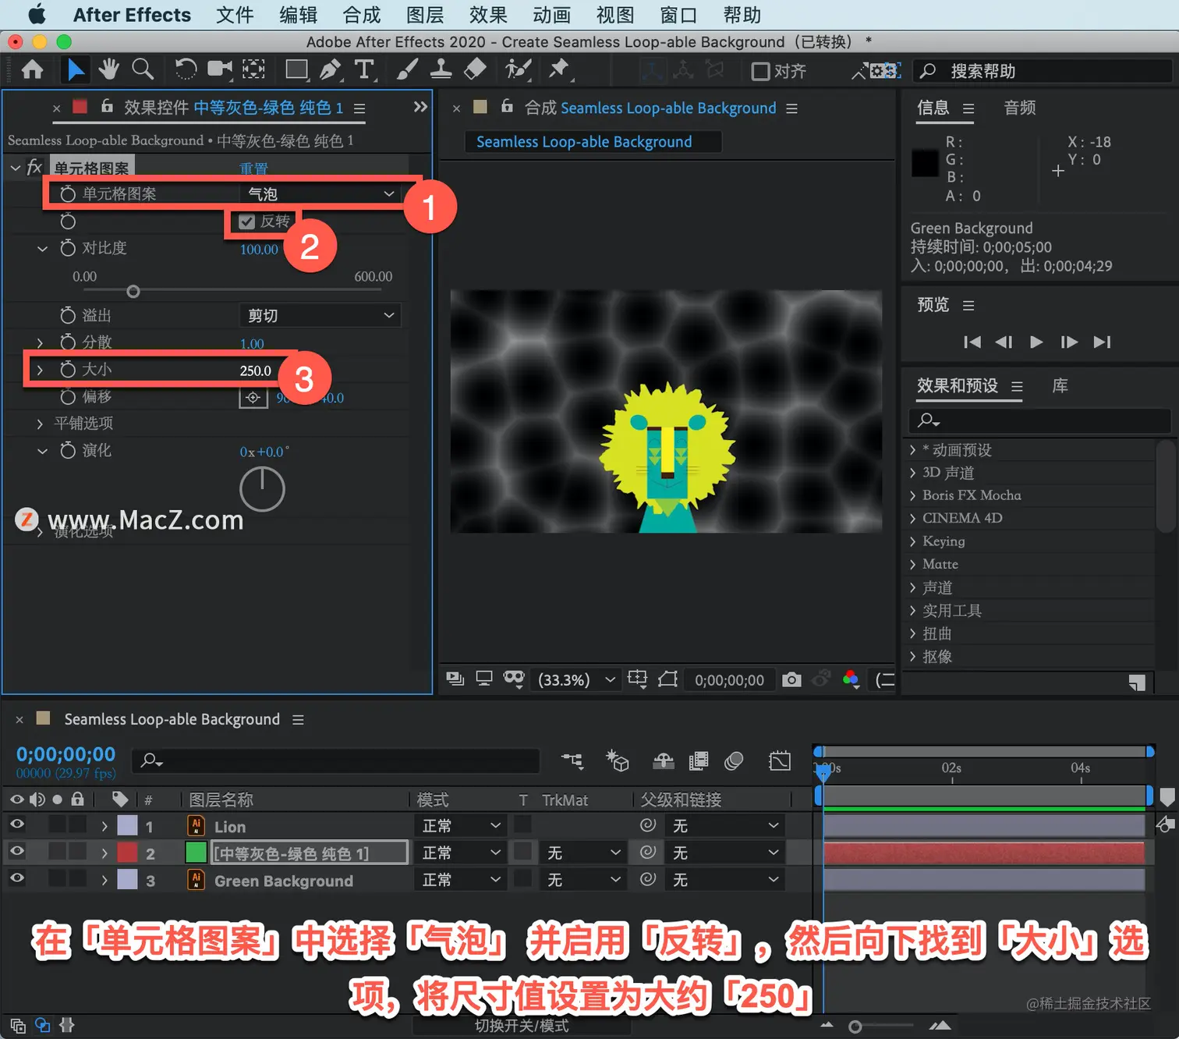The height and width of the screenshot is (1039, 1179).
Task: Click red label color swatch of layer 2
Action: tap(127, 853)
